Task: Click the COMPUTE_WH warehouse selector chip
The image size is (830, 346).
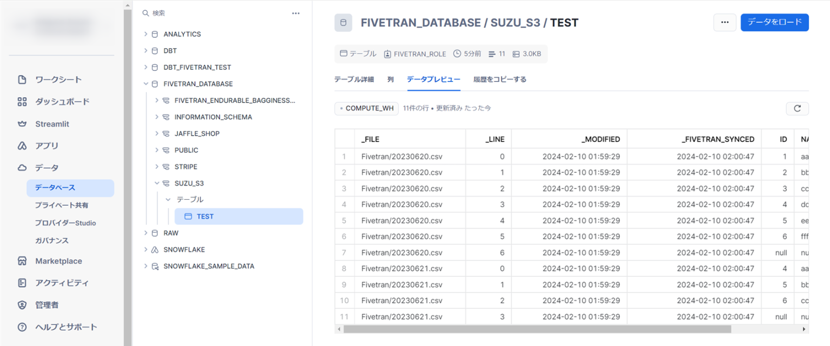Action: click(x=366, y=108)
